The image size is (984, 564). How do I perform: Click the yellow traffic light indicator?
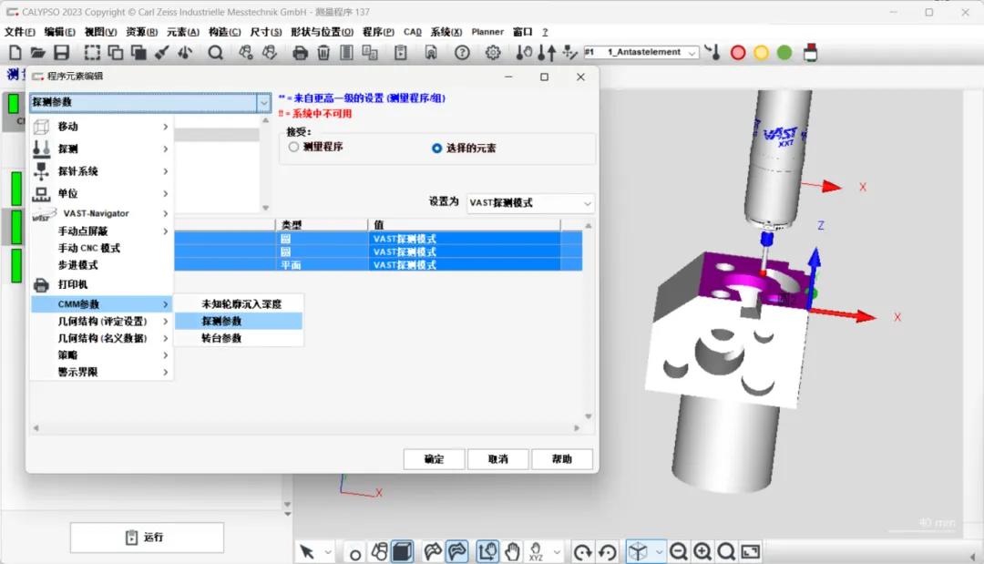pos(761,53)
